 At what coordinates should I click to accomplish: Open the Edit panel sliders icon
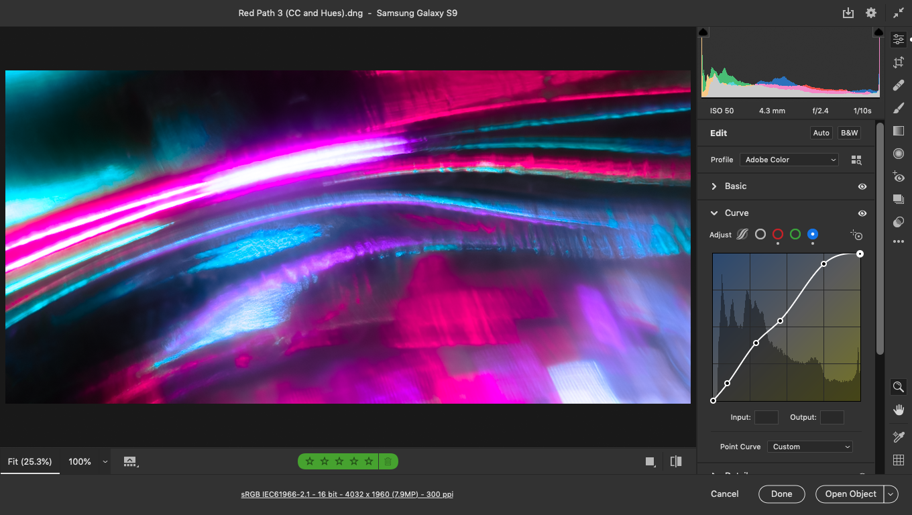[x=899, y=40]
